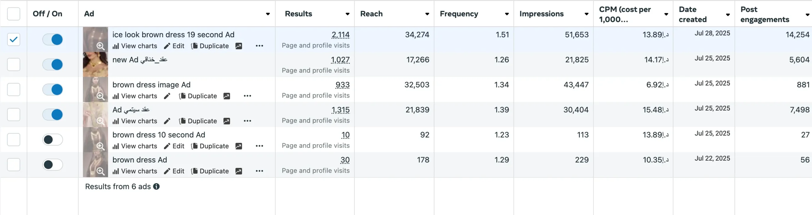The height and width of the screenshot is (215, 812).
Task: Click pencil edit icon for brown dress image Ad
Action: [x=167, y=96]
